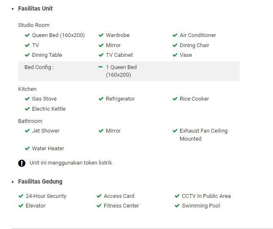Viewport: 273px width, 229px height.
Task: Click the checkmark beside Queen Bed (160x200)
Action: point(27,35)
